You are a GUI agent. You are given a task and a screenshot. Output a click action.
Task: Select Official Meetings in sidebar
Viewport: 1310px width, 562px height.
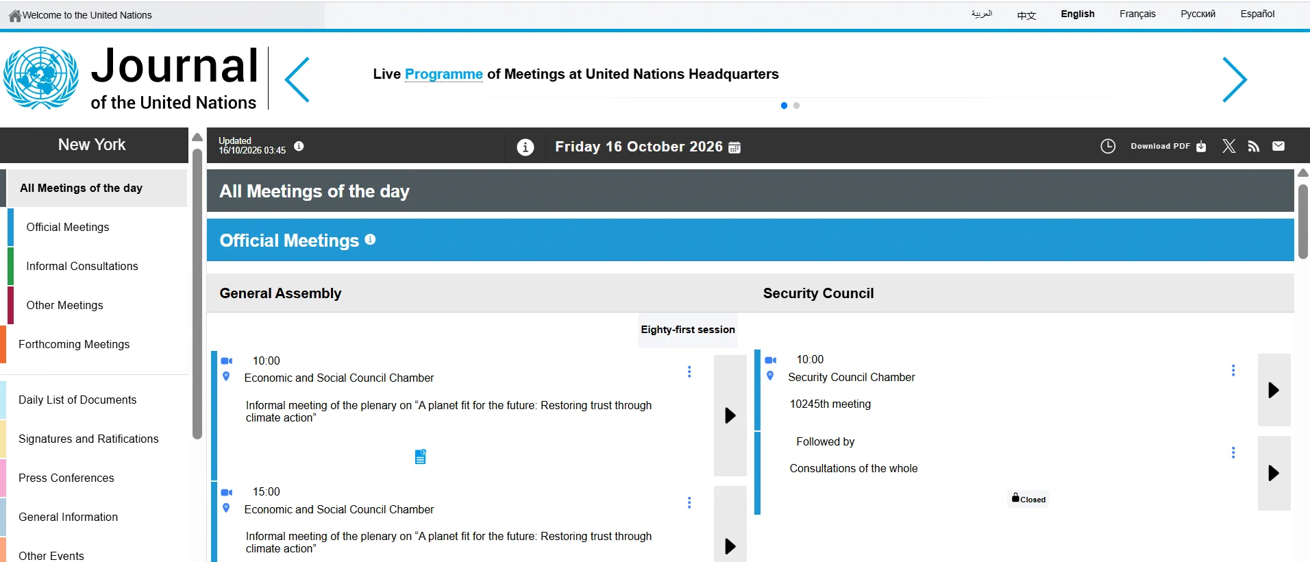coord(97,227)
